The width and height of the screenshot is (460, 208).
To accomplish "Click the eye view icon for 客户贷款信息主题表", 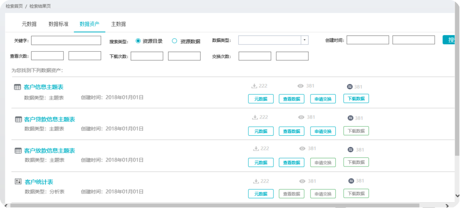I will pyautogui.click(x=301, y=118).
